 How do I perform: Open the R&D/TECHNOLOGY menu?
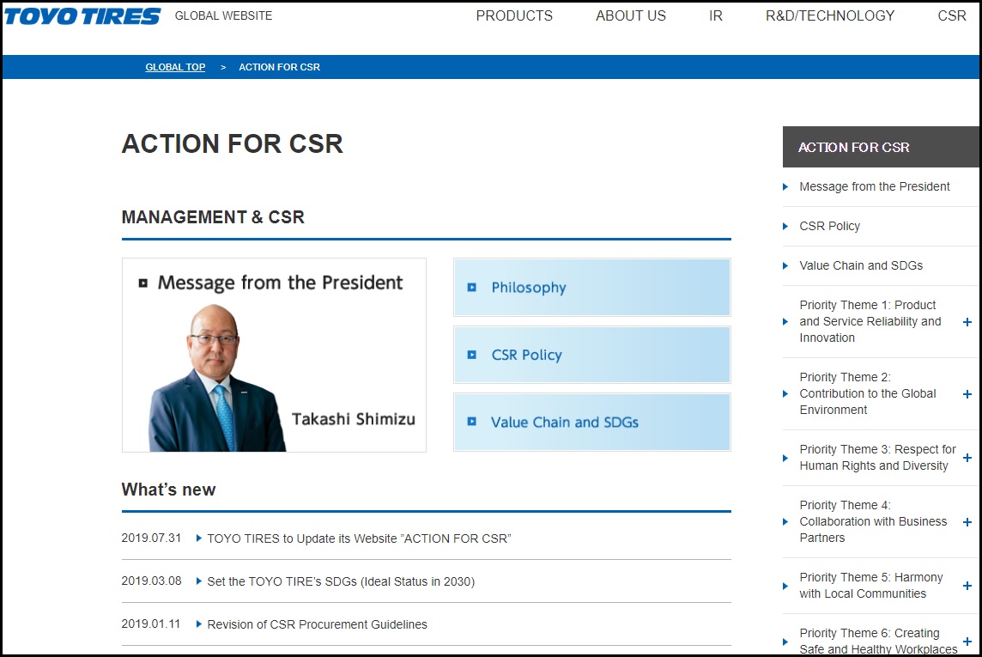click(x=830, y=15)
